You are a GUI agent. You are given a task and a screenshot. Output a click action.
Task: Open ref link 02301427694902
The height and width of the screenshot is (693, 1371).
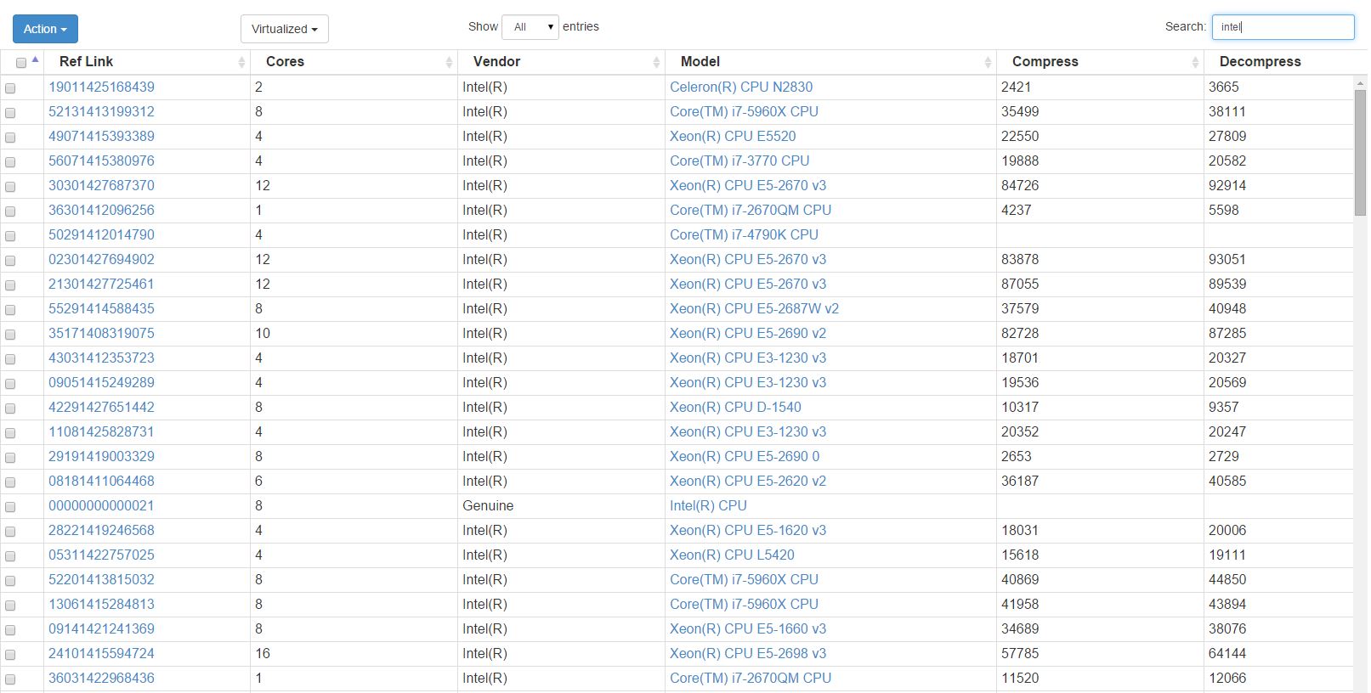tap(101, 259)
